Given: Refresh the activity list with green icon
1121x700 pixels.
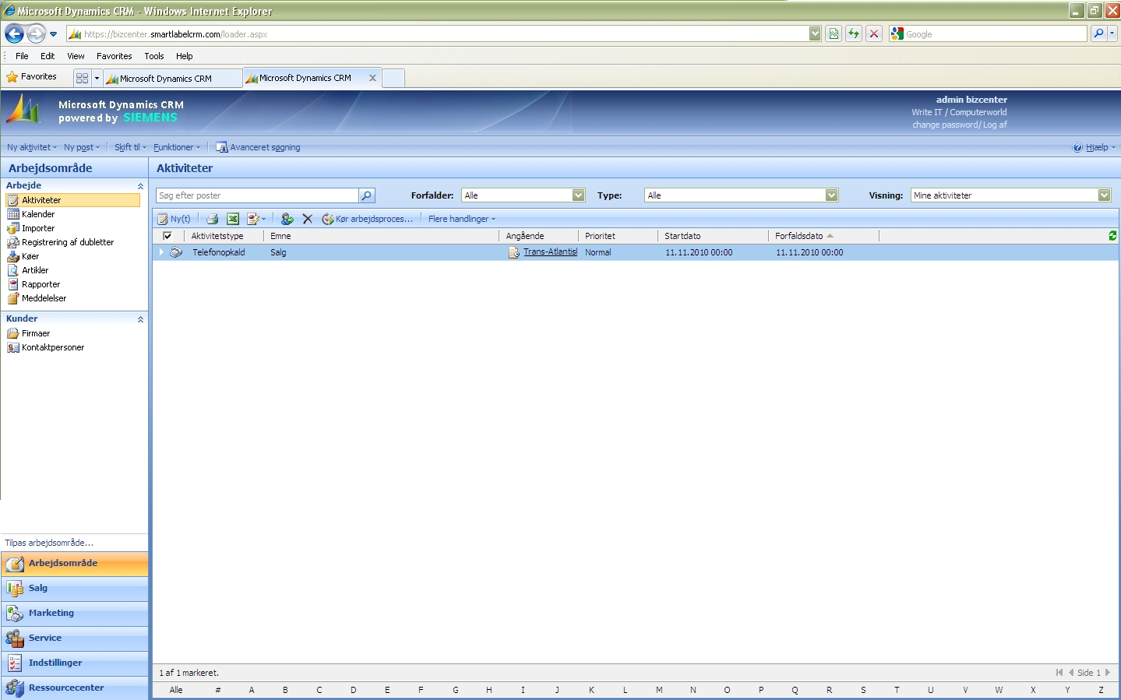Looking at the screenshot, I should point(1112,236).
